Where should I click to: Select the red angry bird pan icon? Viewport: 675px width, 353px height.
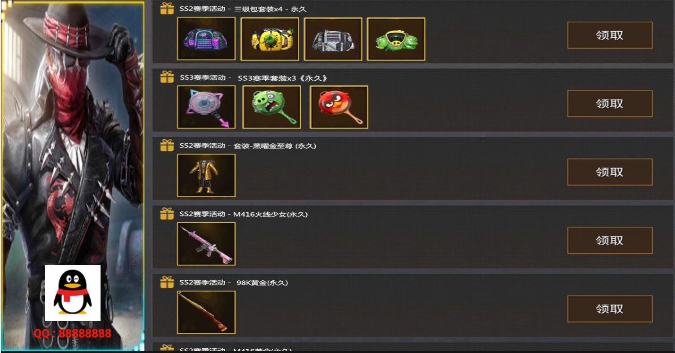(x=339, y=107)
